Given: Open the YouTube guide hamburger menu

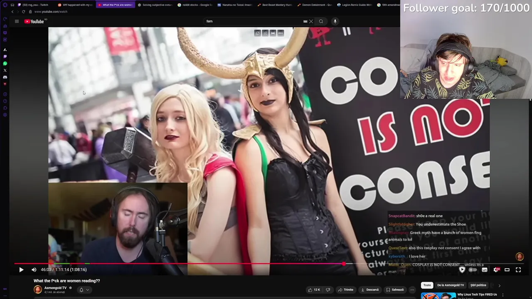Looking at the screenshot, I should [x=17, y=21].
